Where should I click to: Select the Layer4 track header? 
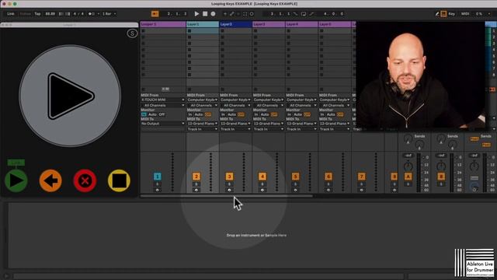click(301, 24)
